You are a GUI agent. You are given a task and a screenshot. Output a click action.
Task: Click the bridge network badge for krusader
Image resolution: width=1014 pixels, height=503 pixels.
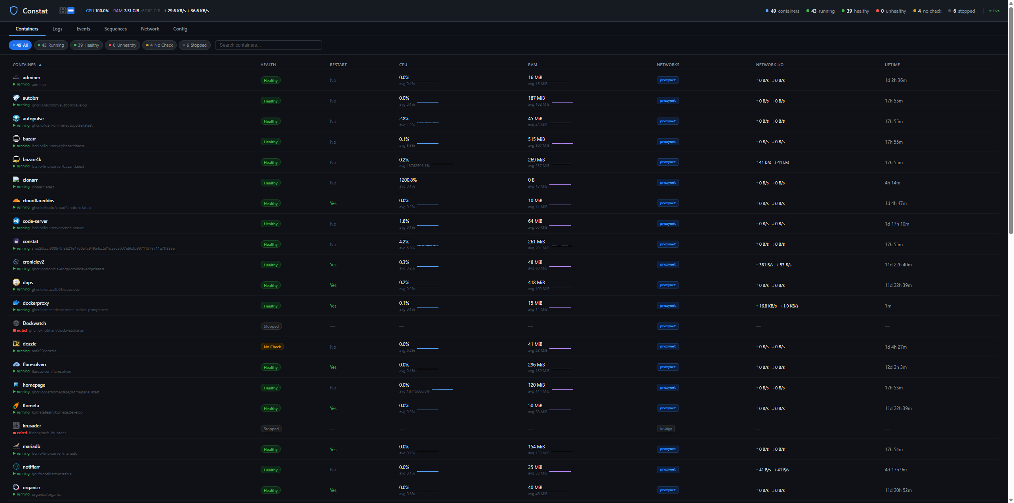(666, 429)
